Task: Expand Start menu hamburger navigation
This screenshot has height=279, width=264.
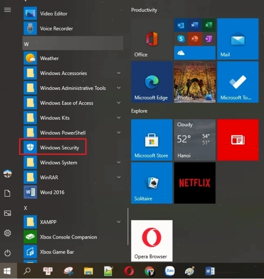Action: [7, 10]
